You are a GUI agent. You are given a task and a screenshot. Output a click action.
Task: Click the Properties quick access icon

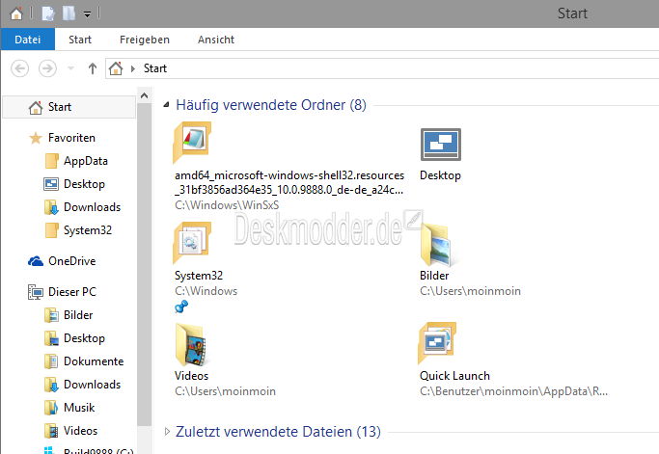48,13
